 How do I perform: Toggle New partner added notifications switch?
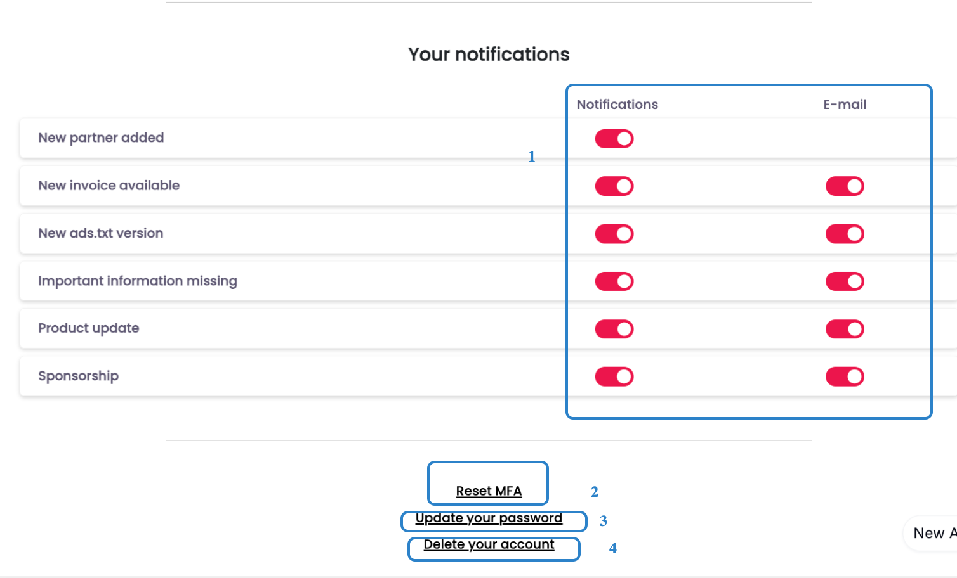coord(614,139)
